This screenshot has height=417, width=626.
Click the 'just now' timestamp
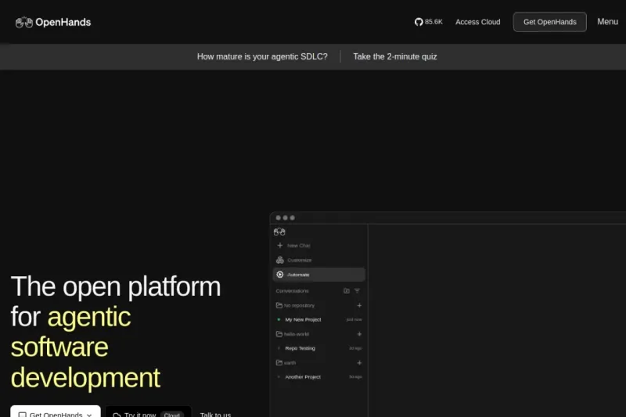click(354, 320)
